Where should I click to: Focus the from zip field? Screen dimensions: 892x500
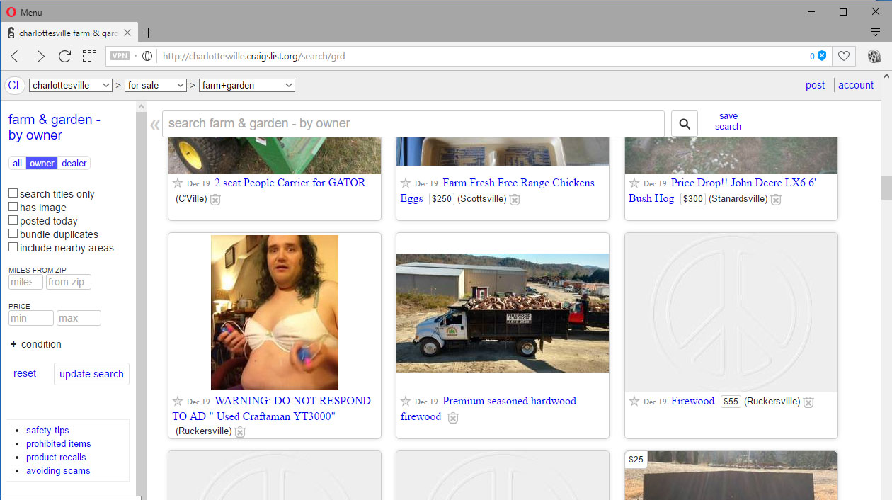coord(69,282)
